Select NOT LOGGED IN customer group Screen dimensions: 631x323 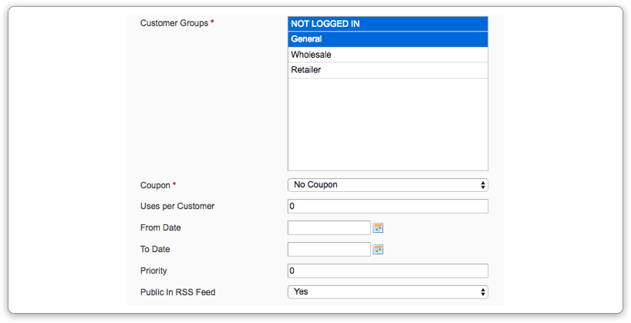click(x=388, y=24)
